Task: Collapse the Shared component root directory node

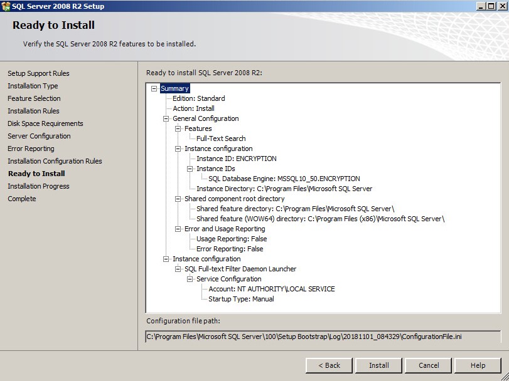Action: click(x=178, y=199)
